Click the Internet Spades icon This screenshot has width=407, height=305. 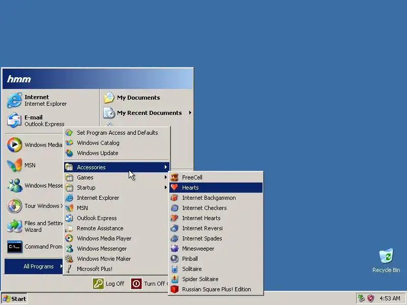click(x=175, y=238)
